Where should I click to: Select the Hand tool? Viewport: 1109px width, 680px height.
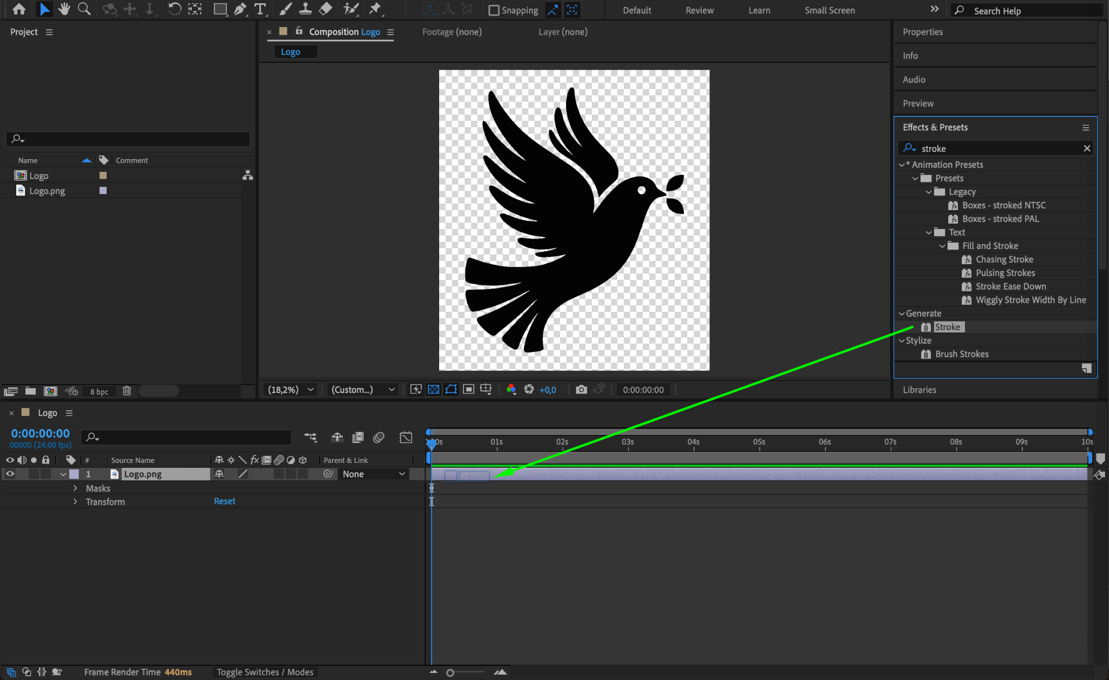pos(64,9)
